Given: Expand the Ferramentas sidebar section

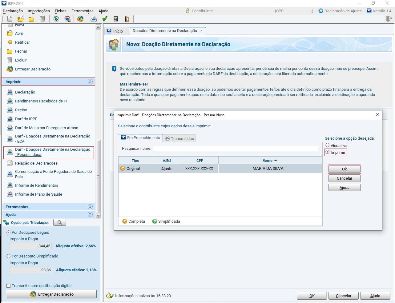Looking at the screenshot, I should click(90, 207).
